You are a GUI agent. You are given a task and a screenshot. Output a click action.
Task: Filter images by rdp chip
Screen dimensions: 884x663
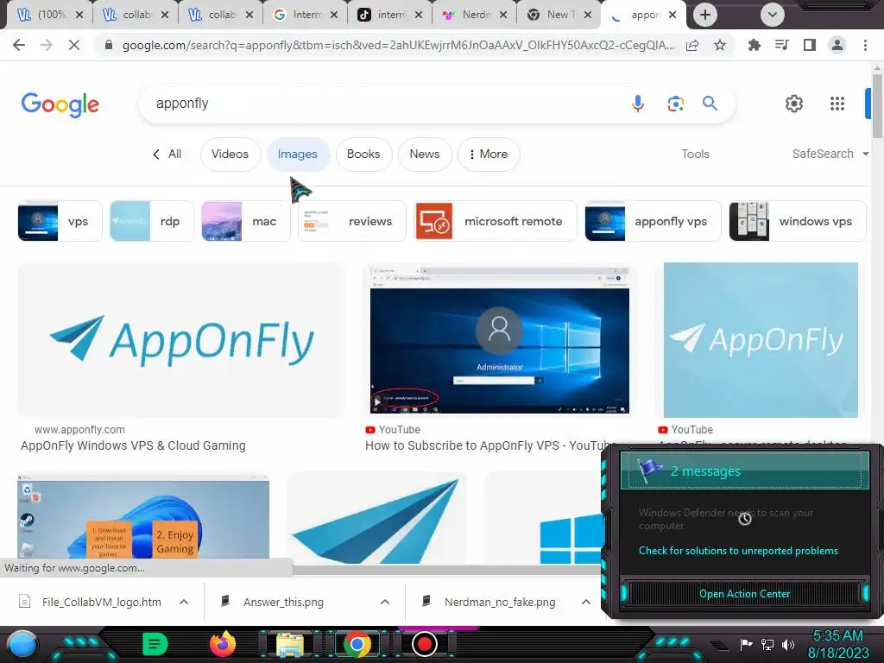pyautogui.click(x=152, y=221)
